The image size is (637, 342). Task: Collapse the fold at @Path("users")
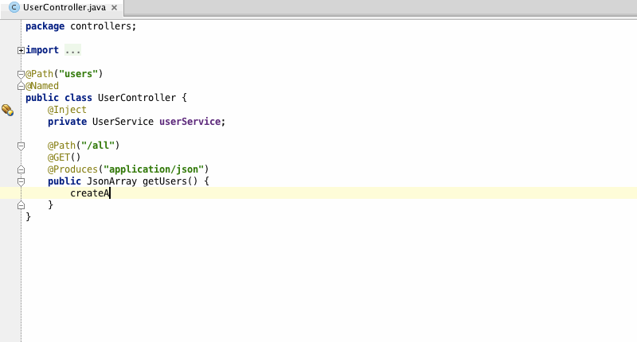click(21, 74)
